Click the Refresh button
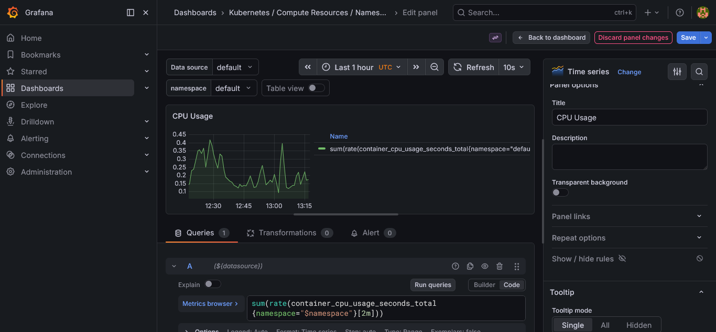Viewport: 716px width, 332px height. coord(474,67)
